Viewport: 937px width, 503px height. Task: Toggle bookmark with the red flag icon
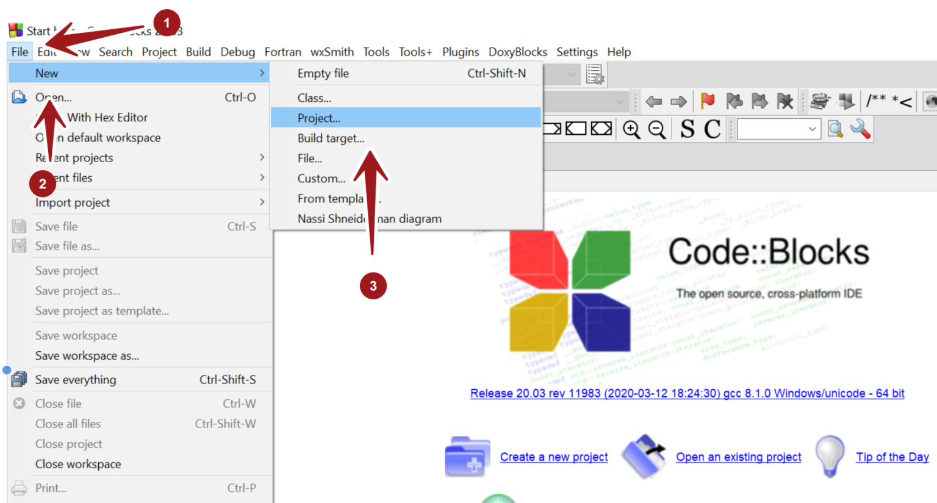[x=708, y=101]
